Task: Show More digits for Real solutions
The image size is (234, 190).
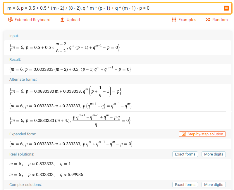Action: 214,154
